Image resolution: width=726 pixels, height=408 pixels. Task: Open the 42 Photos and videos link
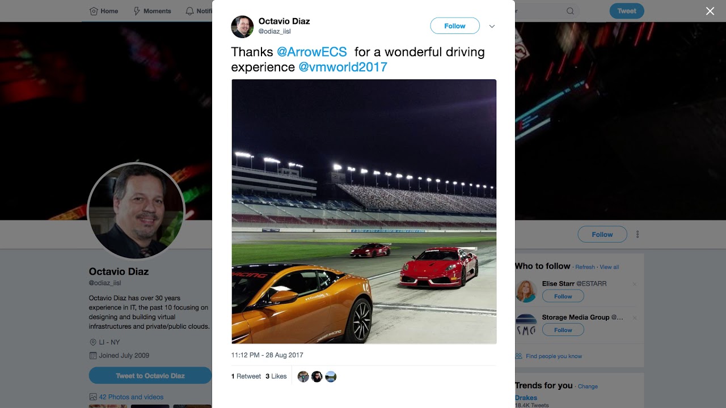(x=131, y=397)
